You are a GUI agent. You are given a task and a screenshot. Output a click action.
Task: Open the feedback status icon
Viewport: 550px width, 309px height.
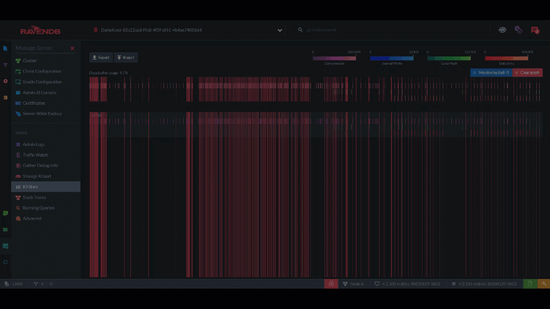click(x=519, y=30)
